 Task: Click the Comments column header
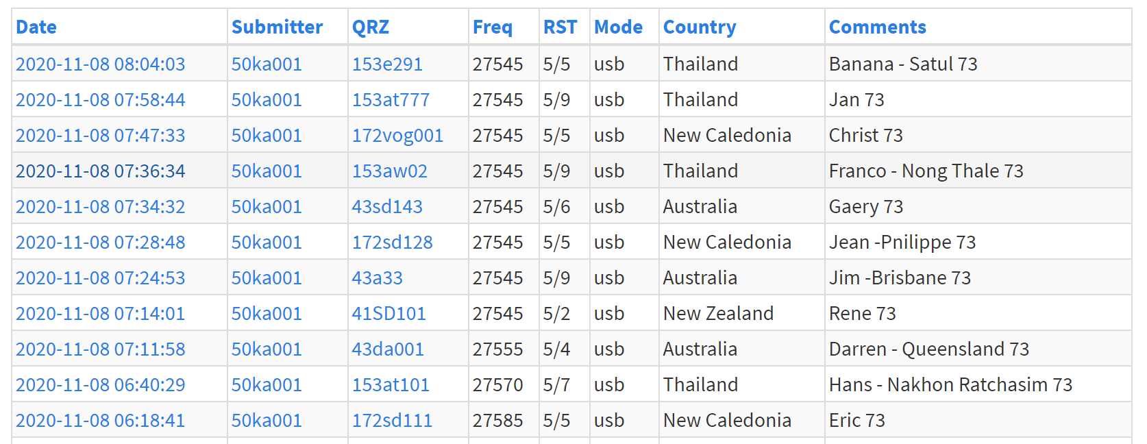click(x=877, y=27)
